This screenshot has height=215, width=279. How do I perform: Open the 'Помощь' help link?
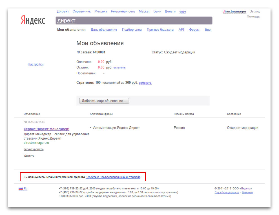tap(253, 17)
